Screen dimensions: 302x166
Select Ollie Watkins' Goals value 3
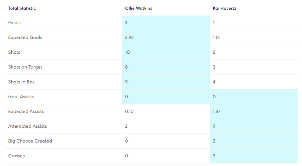(126, 23)
